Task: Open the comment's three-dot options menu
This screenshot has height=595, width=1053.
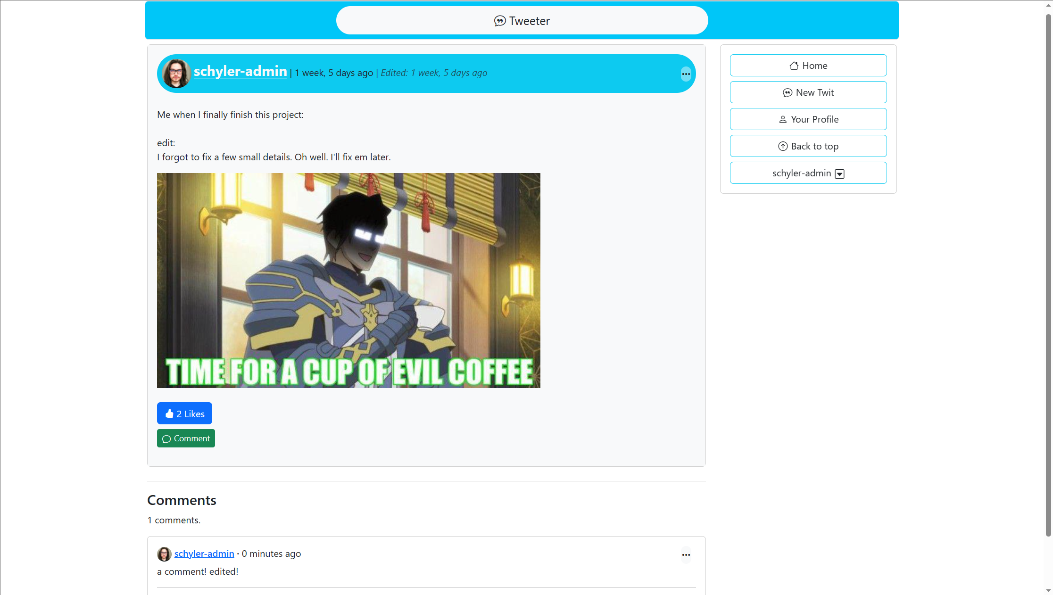Action: [x=686, y=554]
